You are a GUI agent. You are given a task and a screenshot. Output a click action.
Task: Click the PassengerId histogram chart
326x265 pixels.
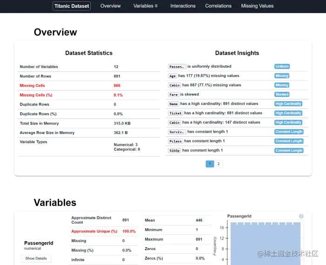265,244
